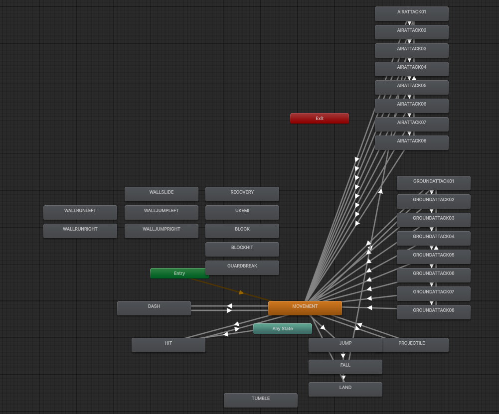The height and width of the screenshot is (414, 499).
Task: Click the teal Any State node
Action: (x=282, y=329)
